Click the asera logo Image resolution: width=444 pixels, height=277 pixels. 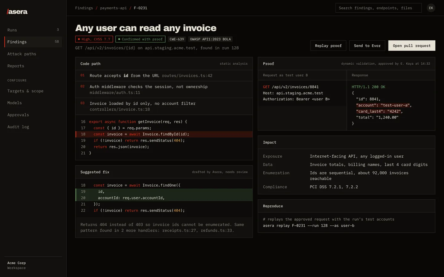17,12
